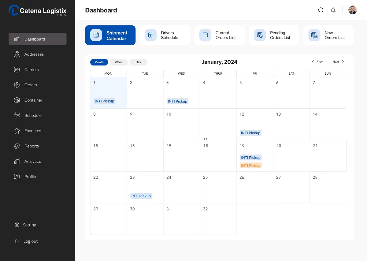The width and height of the screenshot is (367, 261).
Task: Select the Container box icon
Action: [x=17, y=100]
